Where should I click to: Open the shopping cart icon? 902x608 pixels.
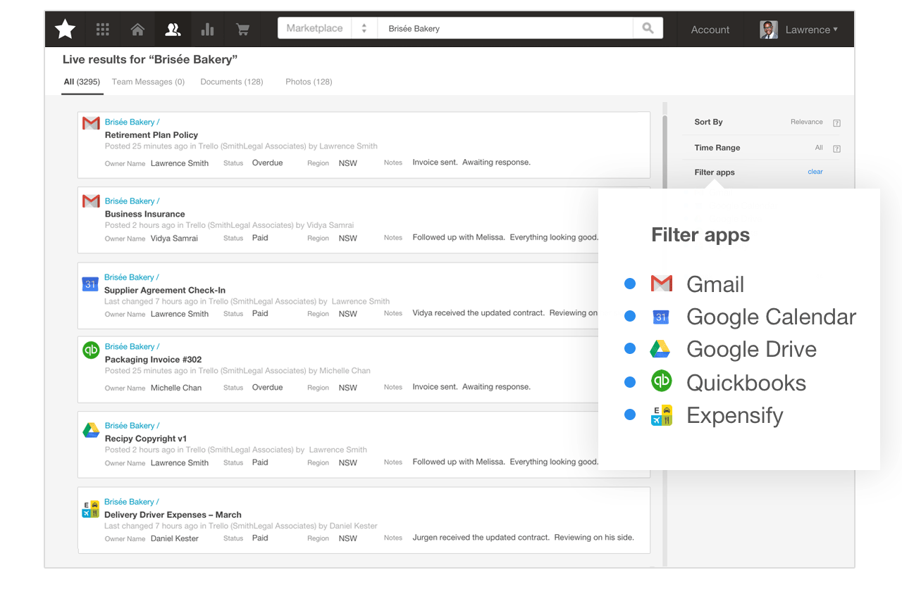point(242,30)
